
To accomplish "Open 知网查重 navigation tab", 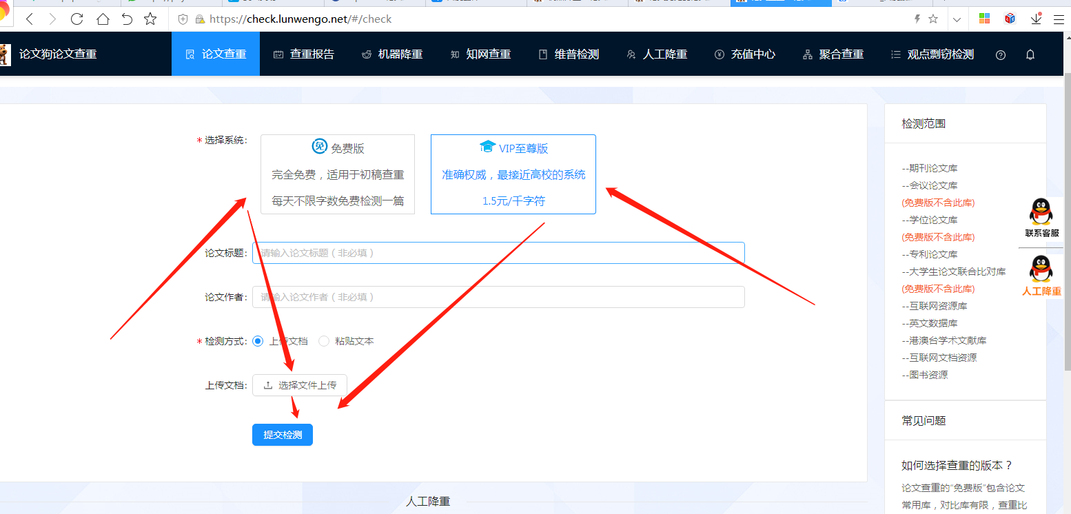I will 480,54.
